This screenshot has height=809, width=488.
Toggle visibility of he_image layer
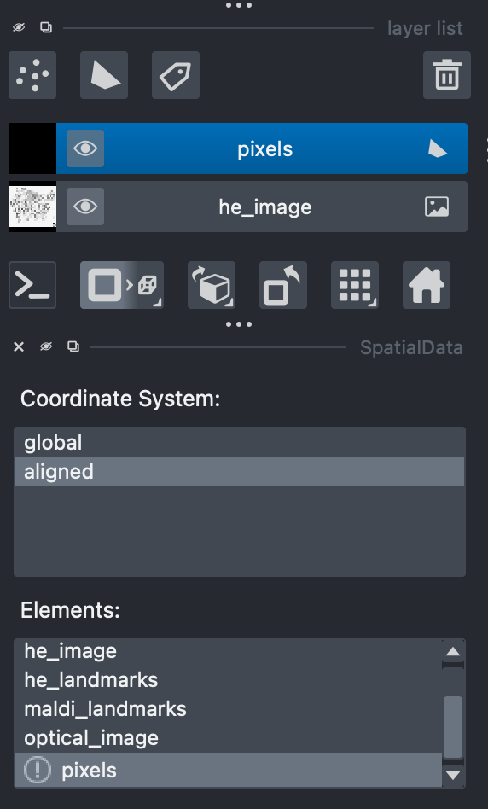pos(85,207)
